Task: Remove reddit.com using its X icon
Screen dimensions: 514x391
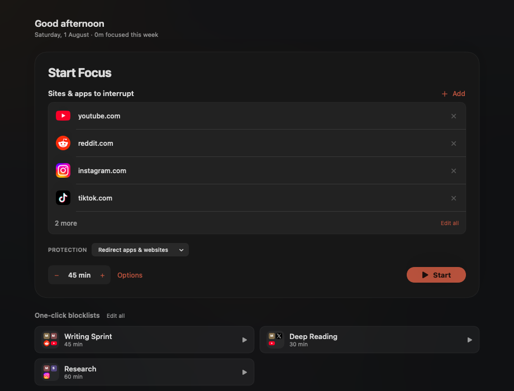Action: click(453, 144)
